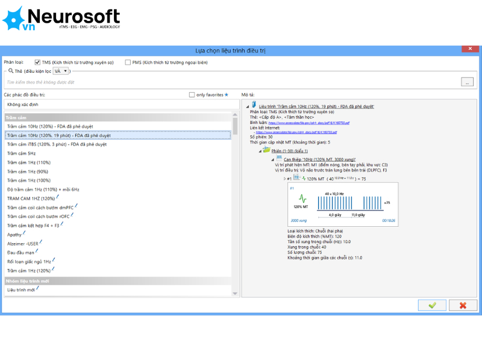Screen dimensions: 482x361
Task: Click the pencil icon beside Liệu trình mới
Action: [37, 288]
